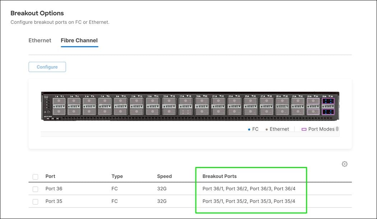Click the legend area scrollbar handle
Screen dimensions: 377x219
coord(337,129)
